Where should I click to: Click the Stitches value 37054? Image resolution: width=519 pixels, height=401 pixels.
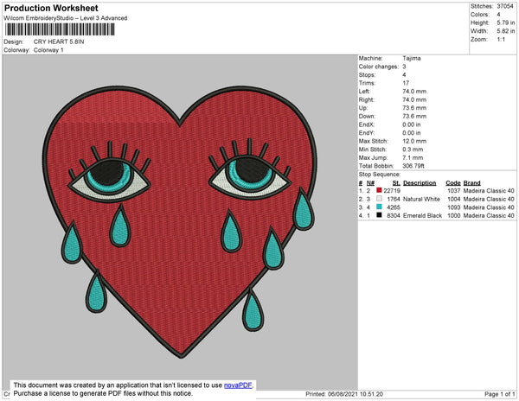505,6
